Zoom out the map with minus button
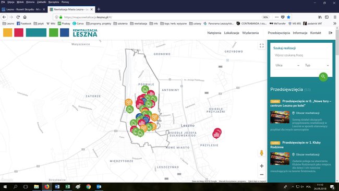 pos(262,174)
